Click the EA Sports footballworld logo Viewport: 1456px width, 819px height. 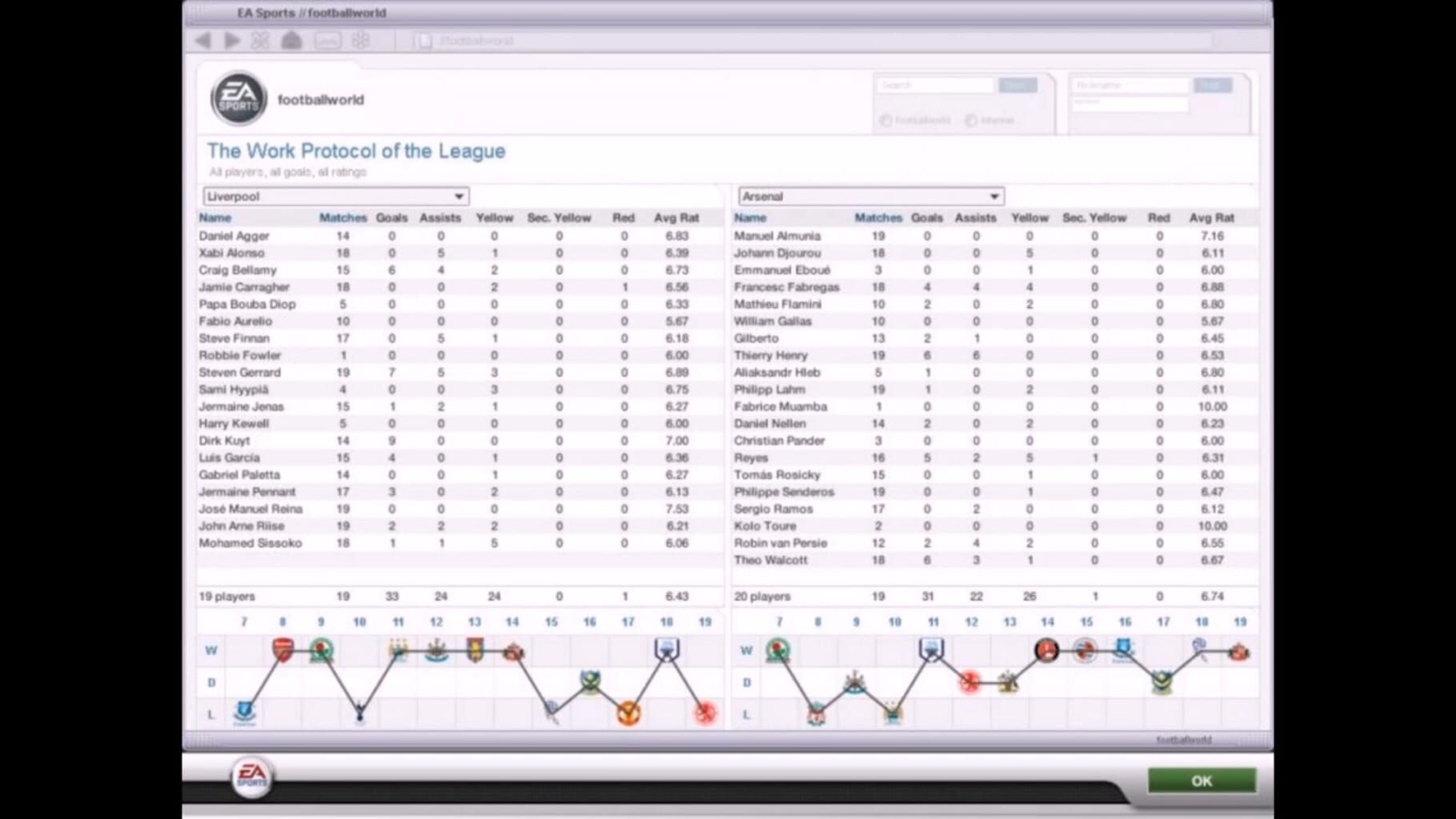coord(238,99)
